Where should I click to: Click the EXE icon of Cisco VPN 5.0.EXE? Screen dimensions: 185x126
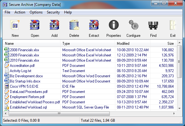(7, 86)
